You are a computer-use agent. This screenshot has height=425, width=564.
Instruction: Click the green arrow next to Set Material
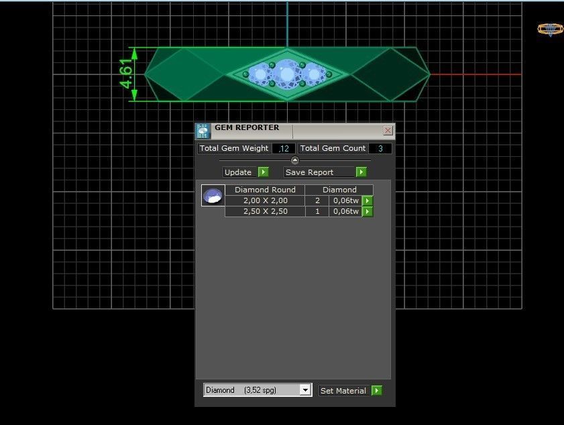pos(376,390)
